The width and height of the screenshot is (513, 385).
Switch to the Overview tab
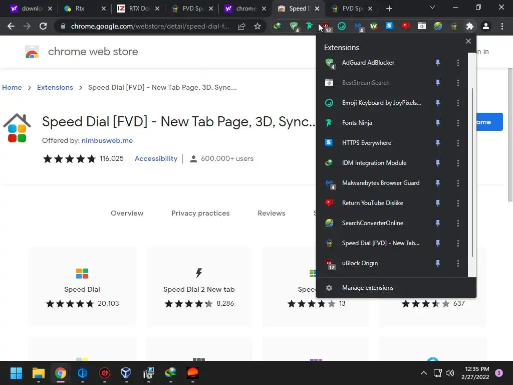127,213
